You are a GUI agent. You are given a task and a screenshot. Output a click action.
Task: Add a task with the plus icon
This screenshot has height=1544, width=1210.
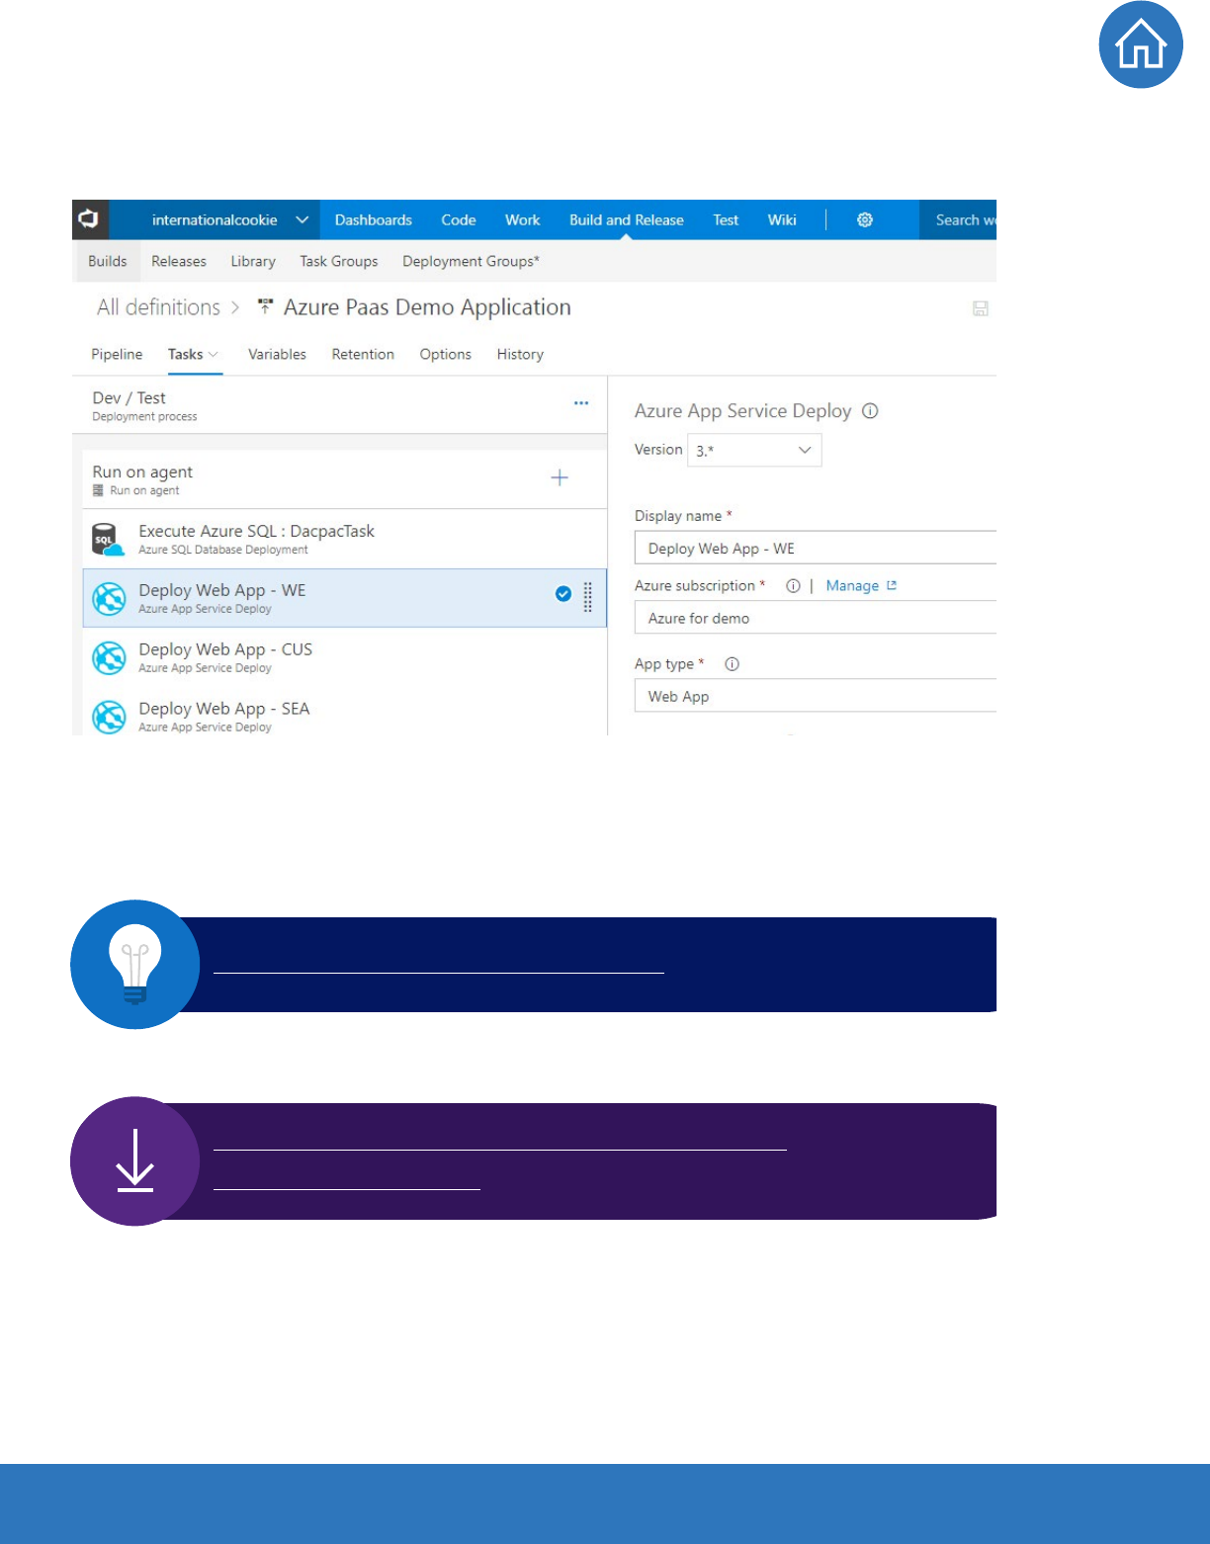click(x=560, y=478)
